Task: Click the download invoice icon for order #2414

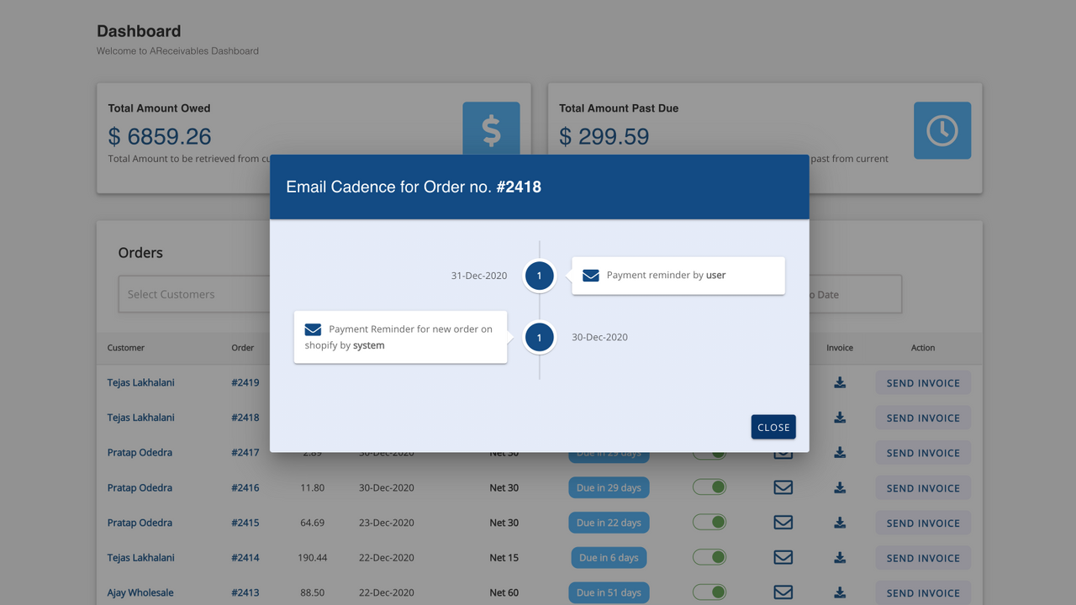Action: [839, 557]
